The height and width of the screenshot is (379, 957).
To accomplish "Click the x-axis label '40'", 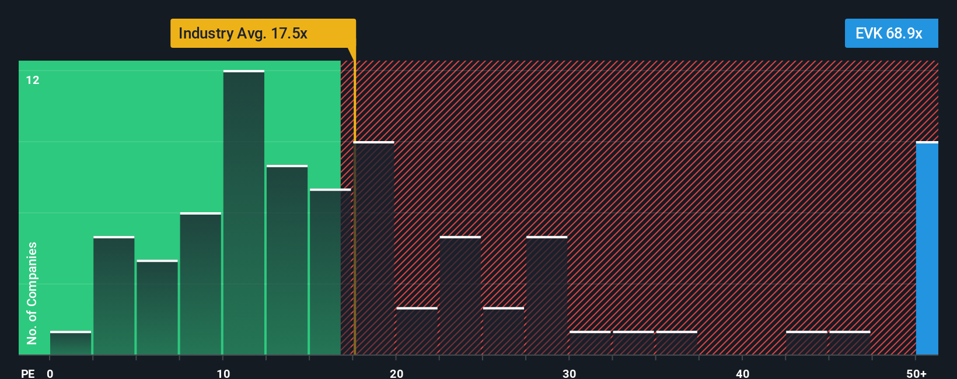I will point(742,373).
